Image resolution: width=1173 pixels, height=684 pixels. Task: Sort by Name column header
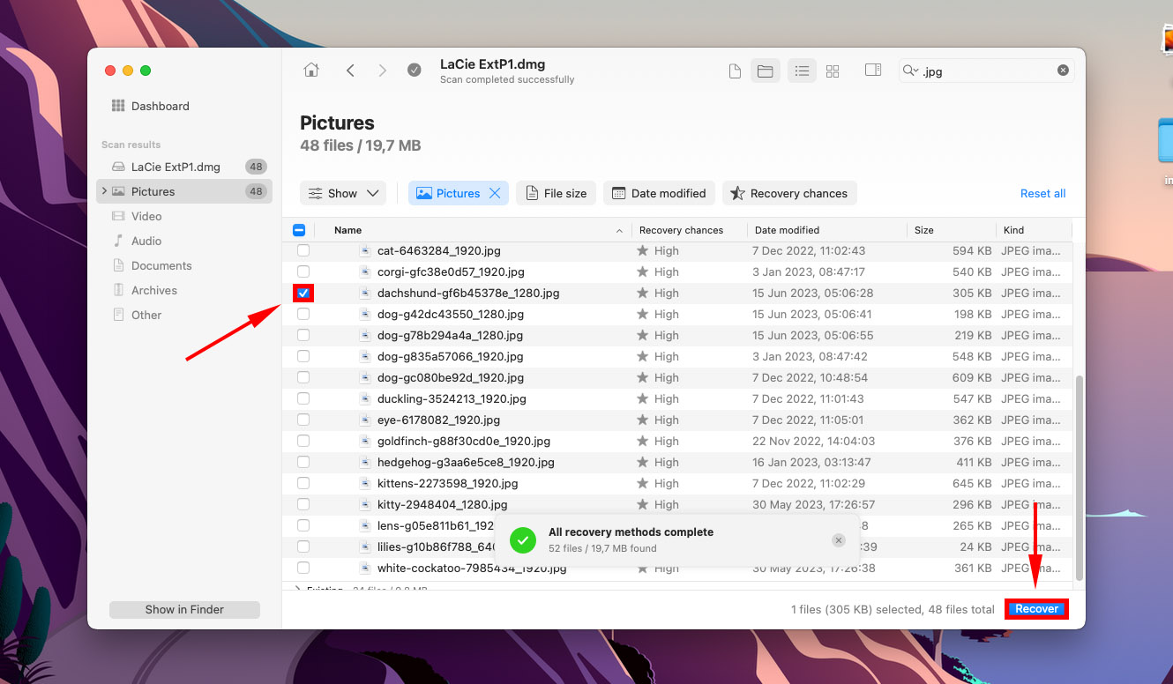(347, 230)
